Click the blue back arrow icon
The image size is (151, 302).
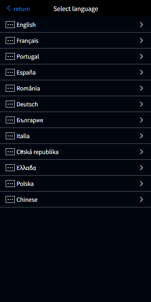(9, 8)
